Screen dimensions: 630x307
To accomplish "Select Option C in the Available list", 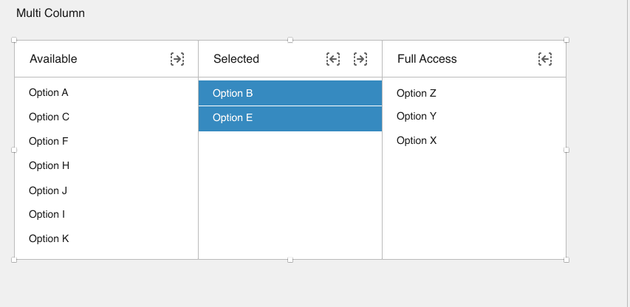I will point(106,117).
